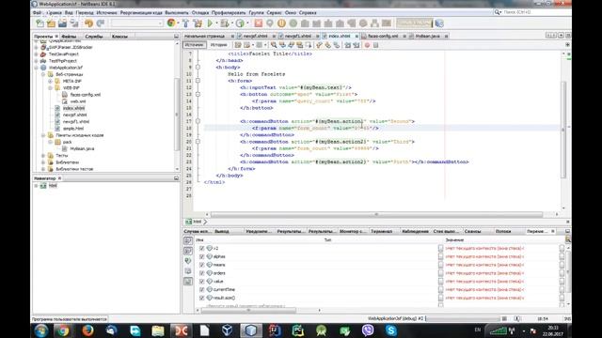Open PyCharm from the taskbar
Screen dimensions: 602x338
click(297, 330)
